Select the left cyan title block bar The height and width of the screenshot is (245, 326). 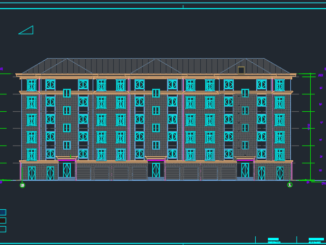point(274,239)
